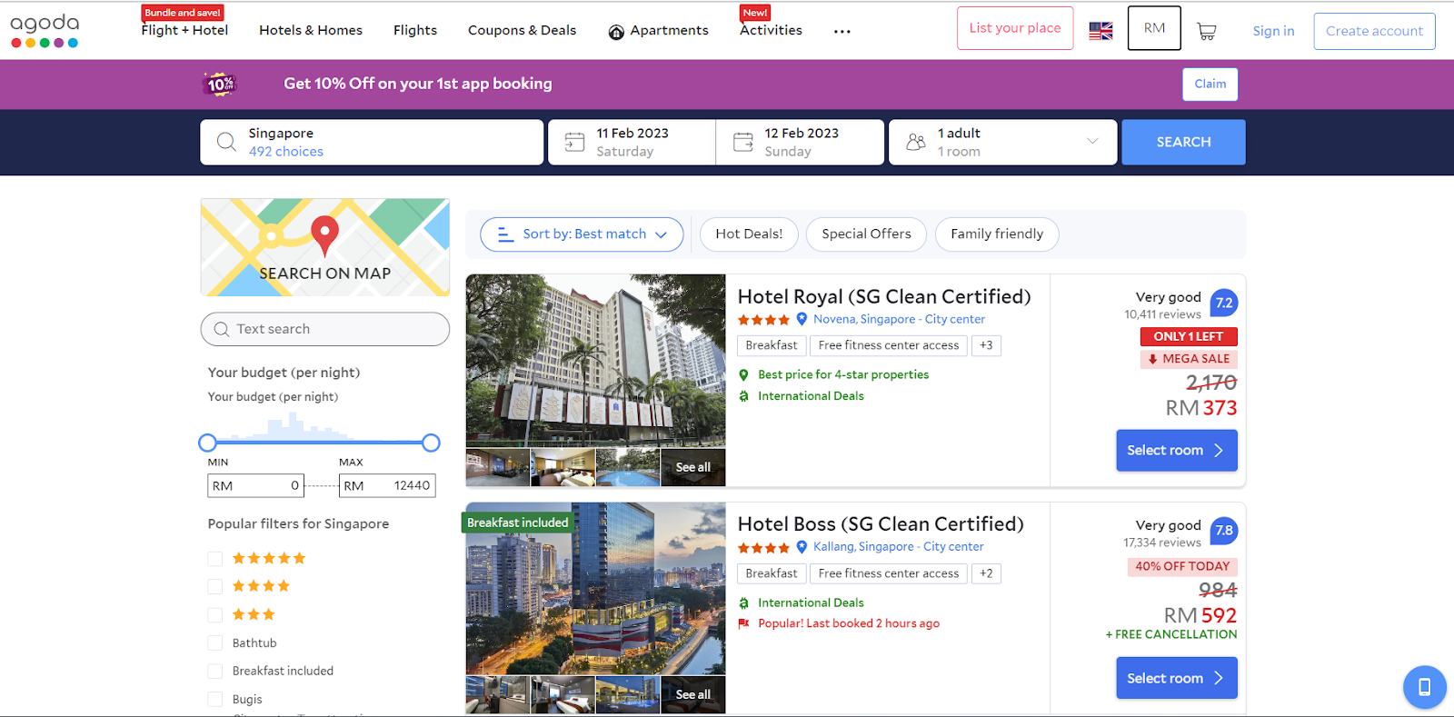Viewport: 1454px width, 717px height.
Task: Click Hotel Royal star rating
Action: (x=763, y=320)
